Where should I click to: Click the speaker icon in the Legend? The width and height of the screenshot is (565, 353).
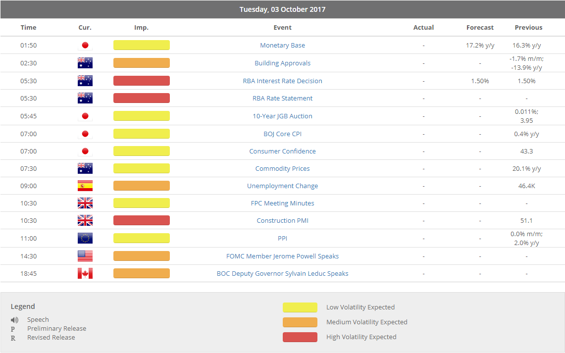[15, 320]
